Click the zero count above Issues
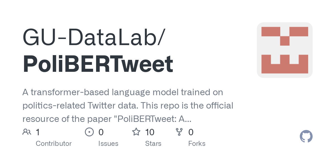Image resolution: width=335 pixels, height=167 pixels. click(101, 132)
